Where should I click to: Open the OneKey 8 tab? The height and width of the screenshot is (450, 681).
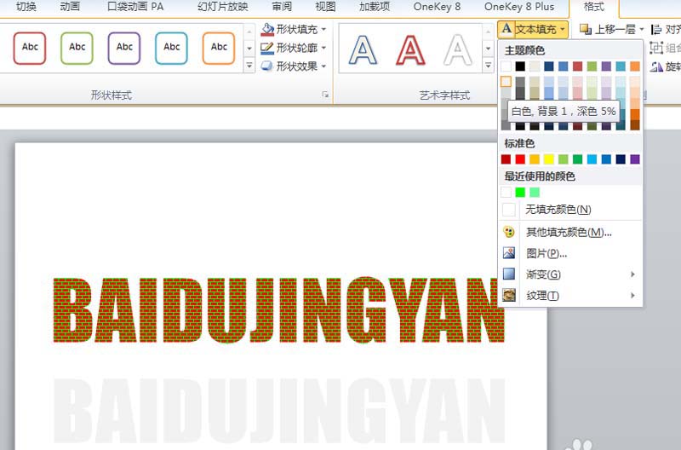pyautogui.click(x=437, y=7)
